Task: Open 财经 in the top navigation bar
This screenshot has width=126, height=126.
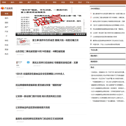Action: (55, 2)
